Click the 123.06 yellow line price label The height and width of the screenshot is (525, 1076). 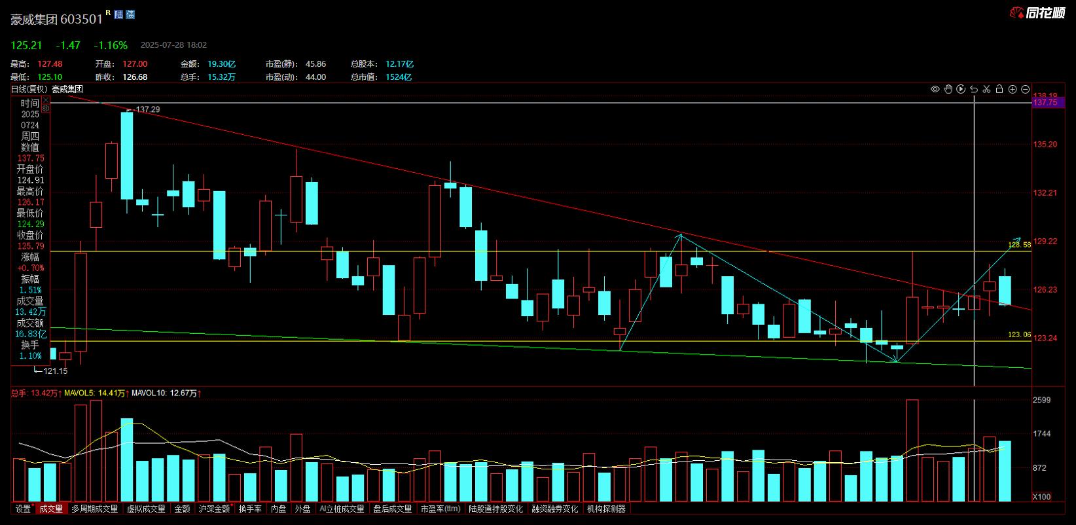click(x=1019, y=335)
